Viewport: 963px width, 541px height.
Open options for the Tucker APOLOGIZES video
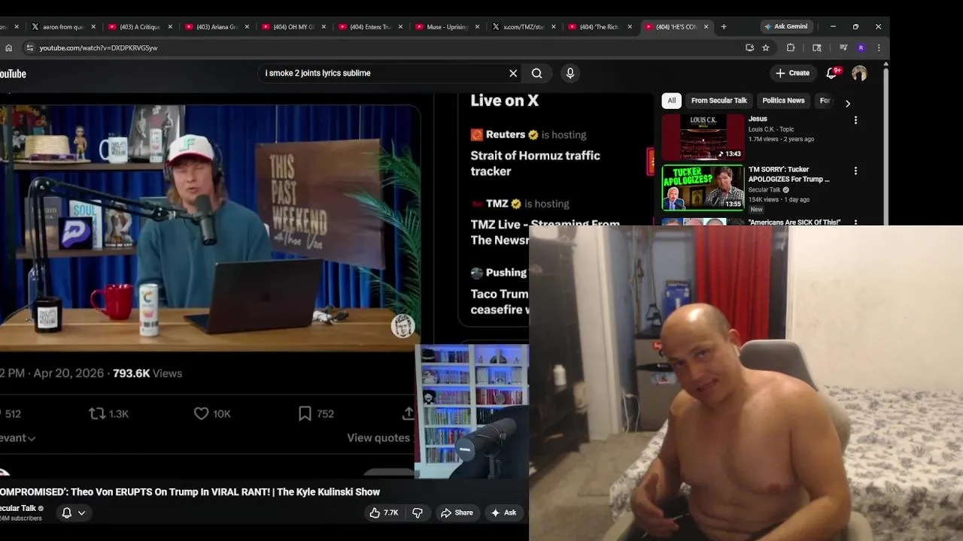point(855,171)
